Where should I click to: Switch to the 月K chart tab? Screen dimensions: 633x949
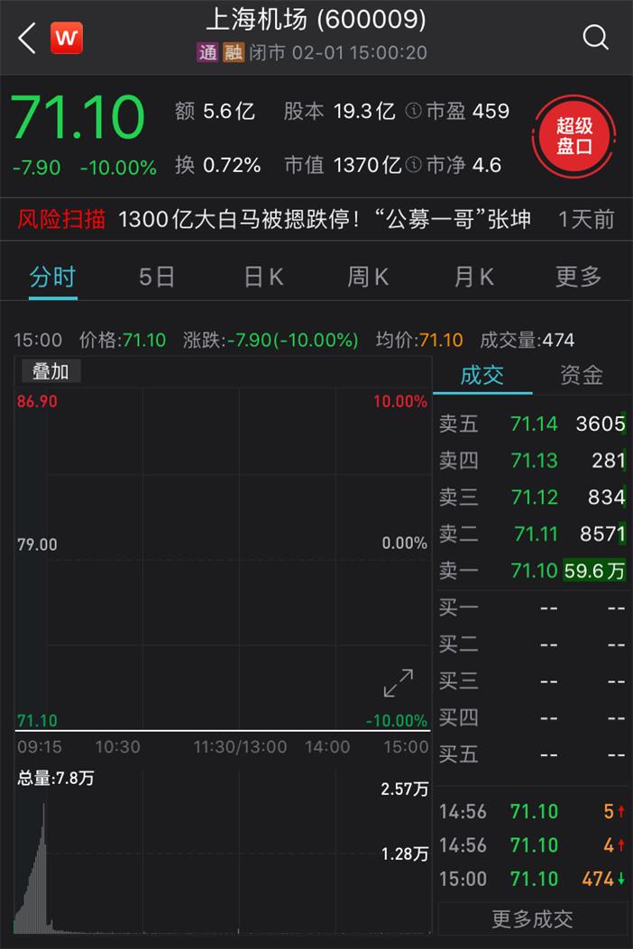(x=474, y=278)
